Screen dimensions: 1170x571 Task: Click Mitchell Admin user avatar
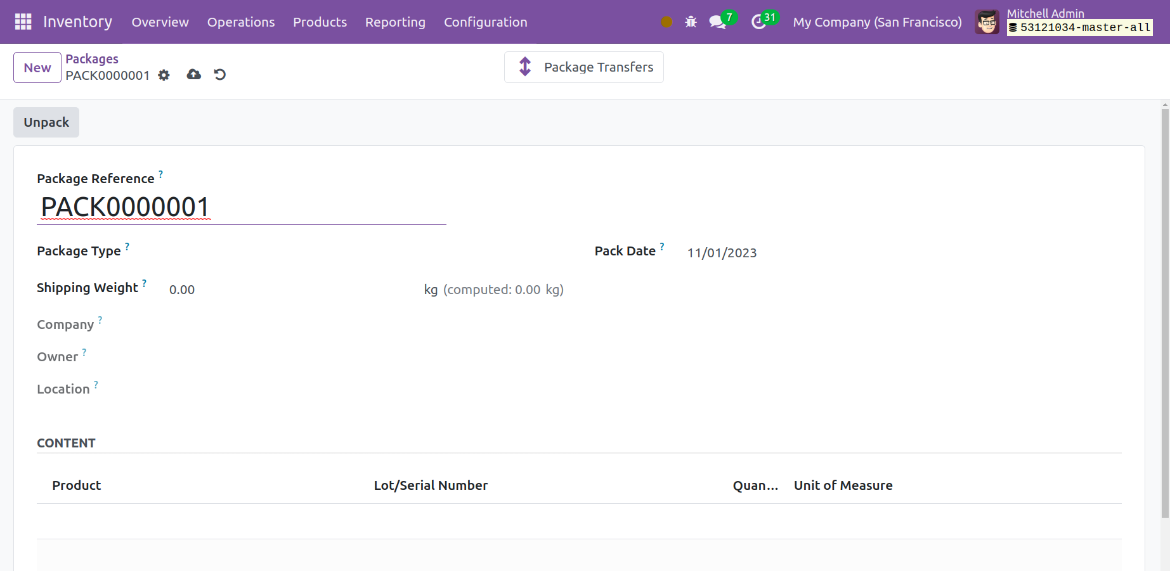coord(987,22)
